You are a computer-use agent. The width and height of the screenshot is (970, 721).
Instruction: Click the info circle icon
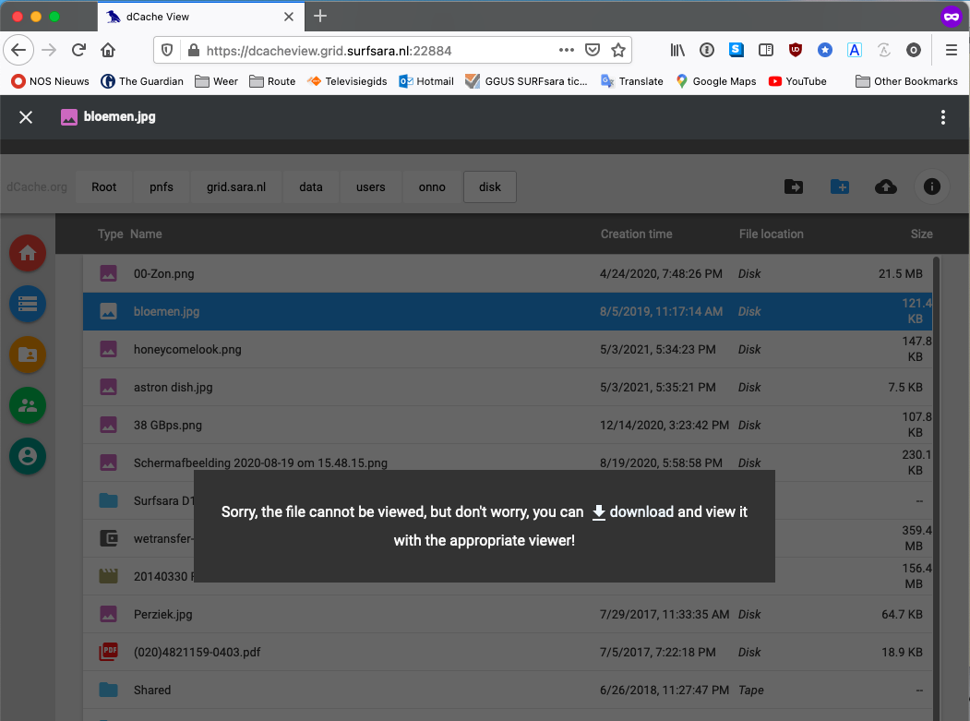click(931, 186)
